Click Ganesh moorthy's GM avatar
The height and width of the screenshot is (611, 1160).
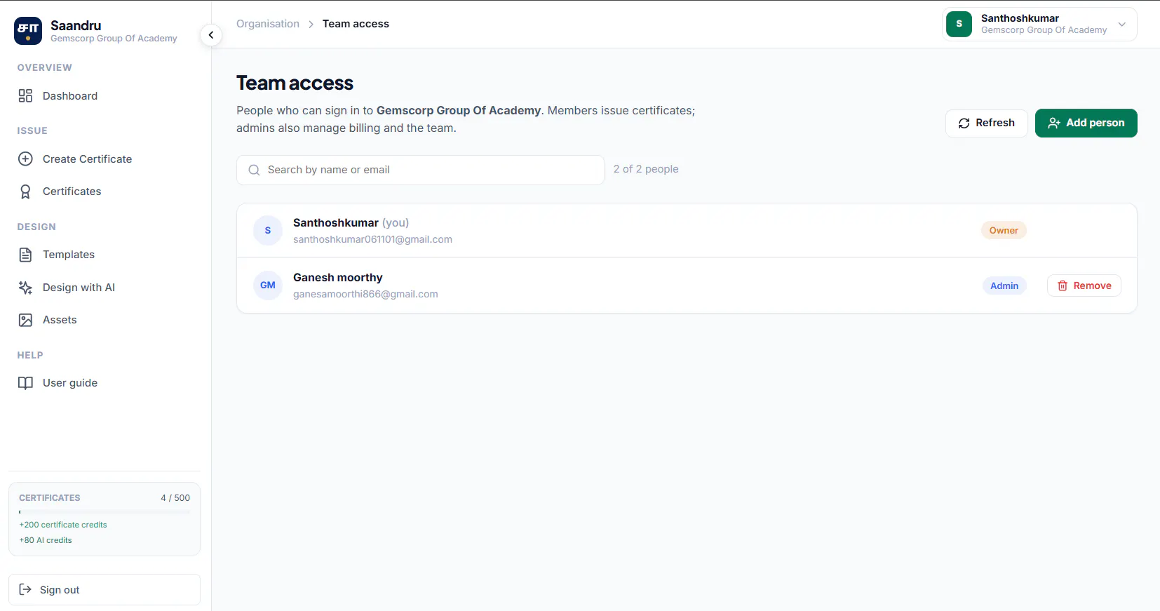(x=268, y=286)
